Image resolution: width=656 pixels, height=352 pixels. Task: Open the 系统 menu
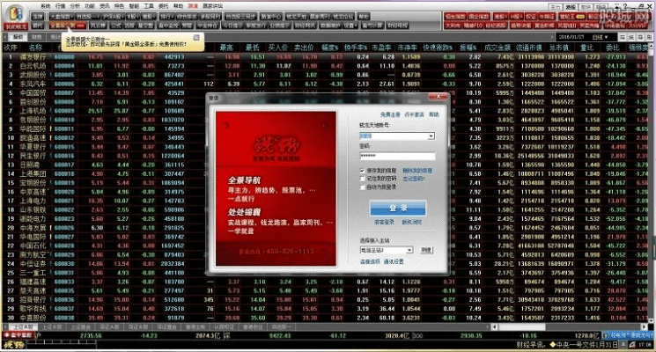click(46, 6)
